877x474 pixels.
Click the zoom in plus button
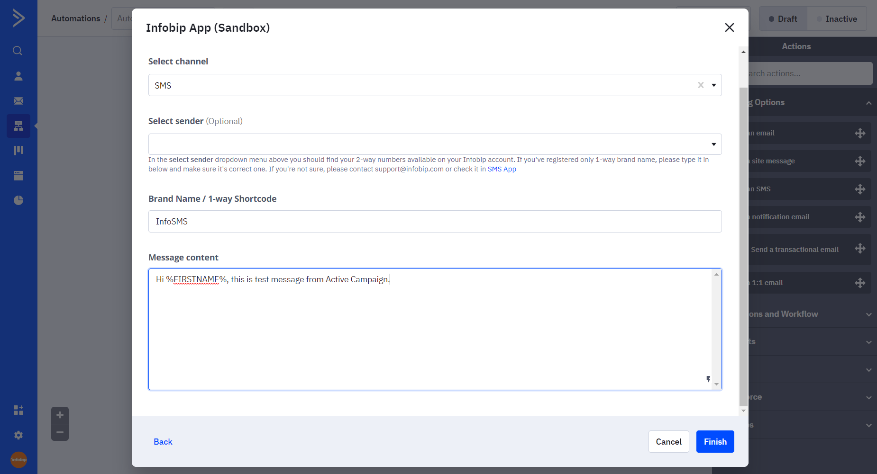pyautogui.click(x=60, y=415)
